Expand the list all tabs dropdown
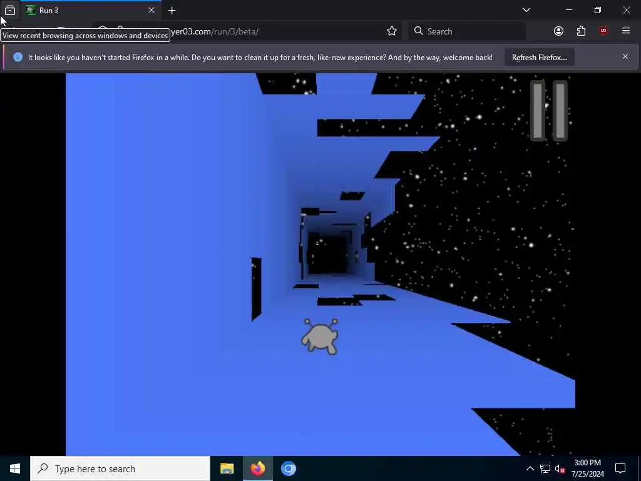This screenshot has height=481, width=641. click(526, 10)
